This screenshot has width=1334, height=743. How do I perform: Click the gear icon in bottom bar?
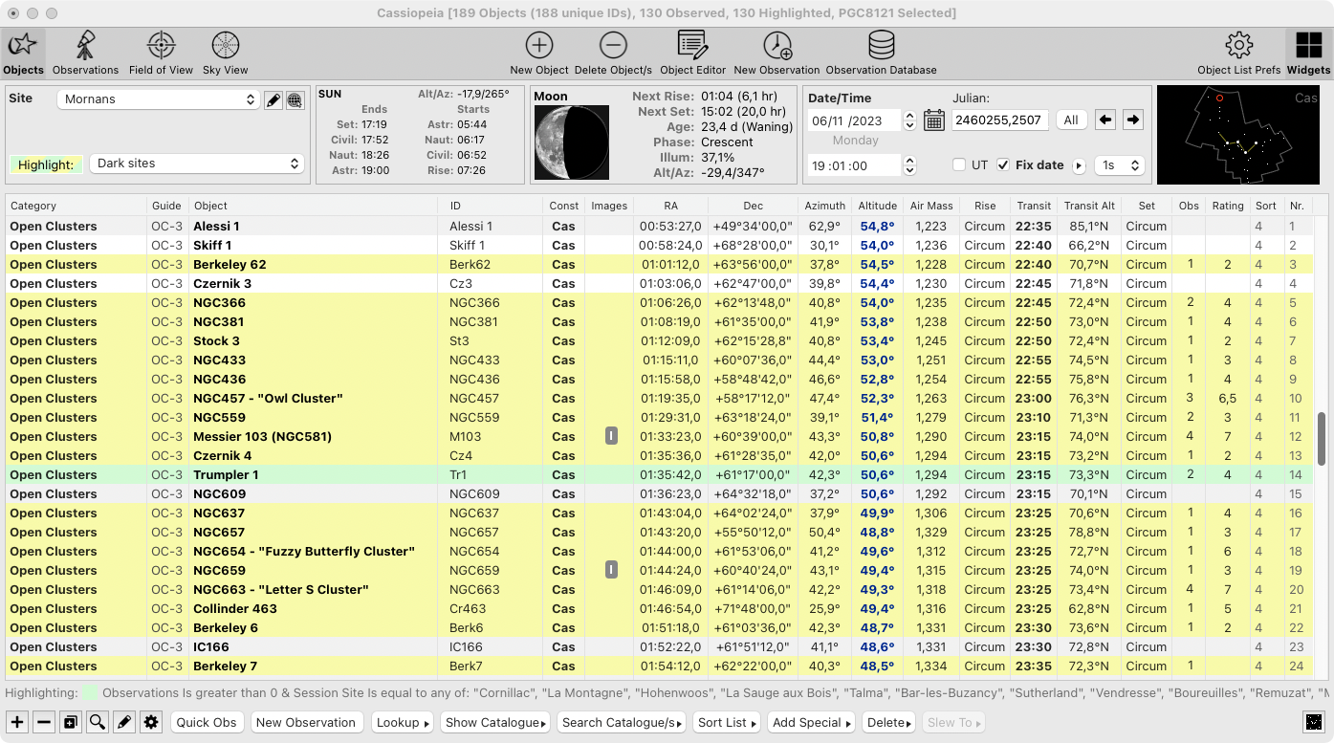coord(151,722)
